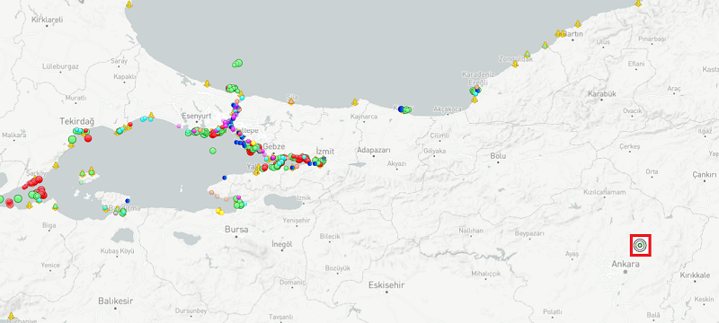Click anchor icon northeast of Şarköy label
This screenshot has width=719, height=323.
click(x=56, y=165)
